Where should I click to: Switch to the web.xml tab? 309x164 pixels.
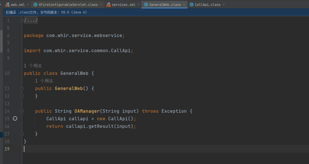pyautogui.click(x=18, y=5)
